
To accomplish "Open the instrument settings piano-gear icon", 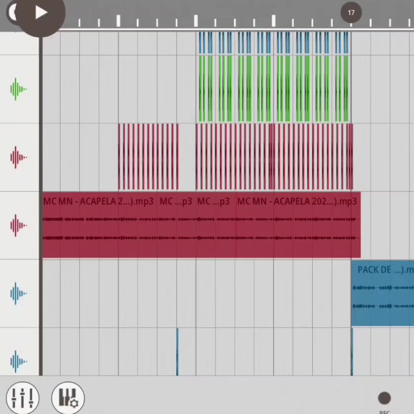I will tap(68, 398).
